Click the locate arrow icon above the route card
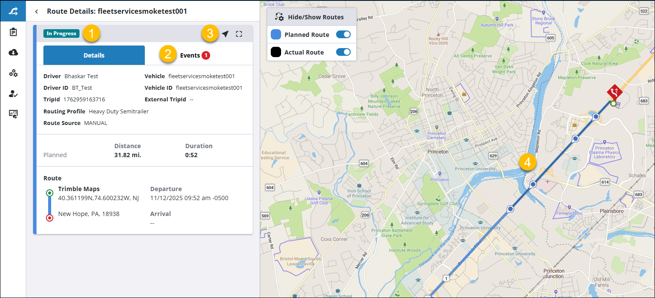Viewport: 655px width, 298px height. pyautogui.click(x=225, y=33)
